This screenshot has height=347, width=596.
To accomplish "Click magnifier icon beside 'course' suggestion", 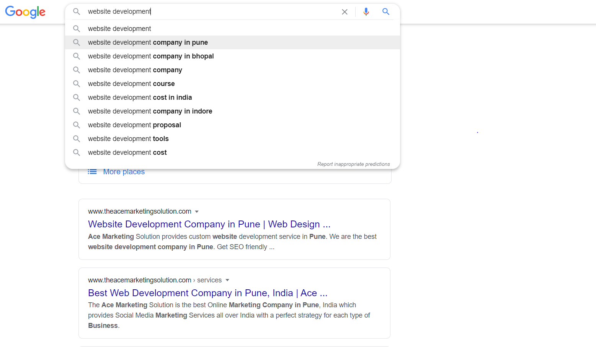I will click(x=77, y=84).
